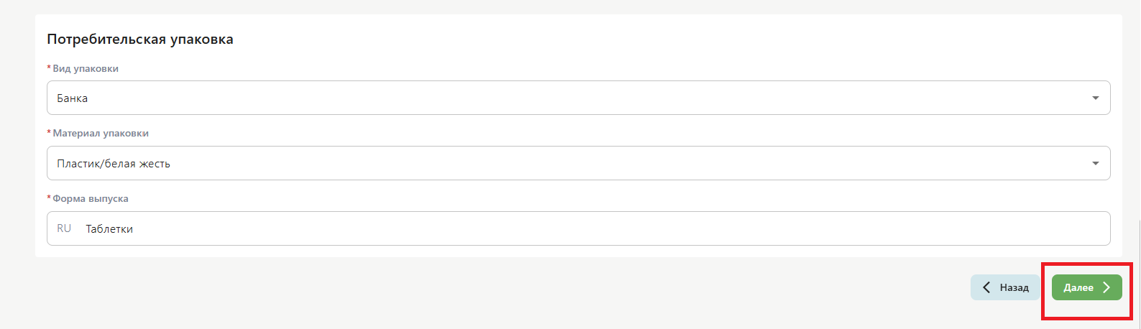Proceed with the green Далее button
This screenshot has height=329, width=1141.
[x=1086, y=287]
